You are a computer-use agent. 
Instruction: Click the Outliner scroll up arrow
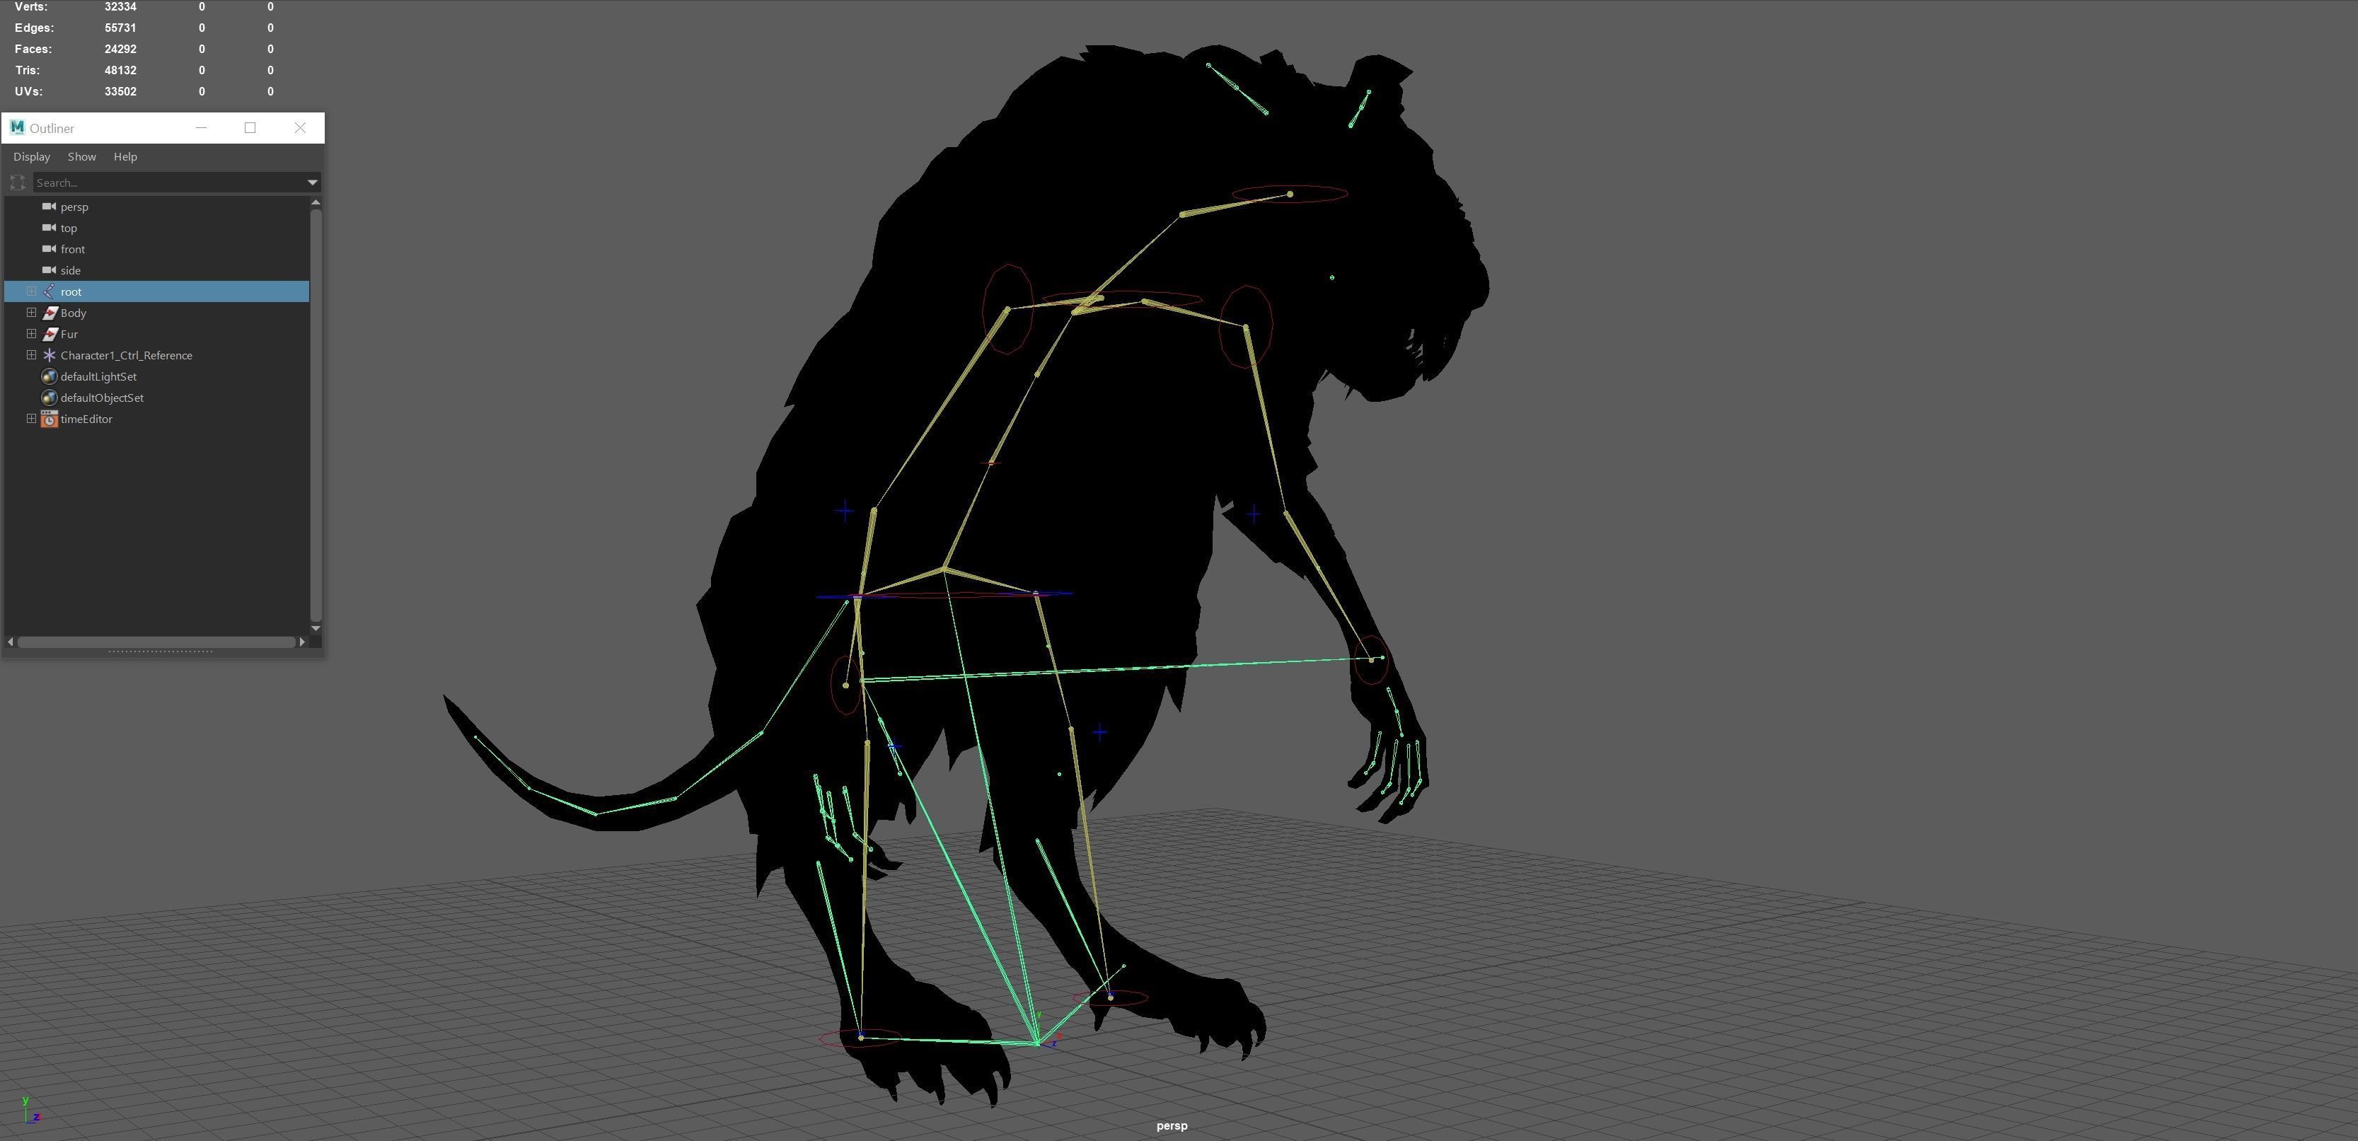[x=316, y=202]
